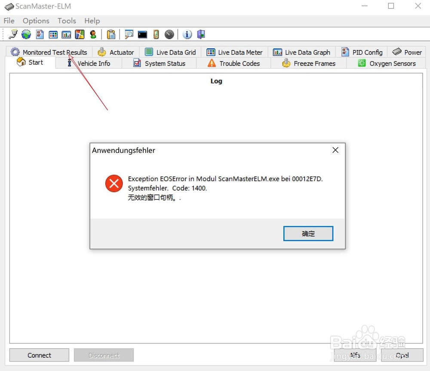This screenshot has width=430, height=371.
Task: Switch to the Trouble Codes tab
Action: [x=233, y=63]
